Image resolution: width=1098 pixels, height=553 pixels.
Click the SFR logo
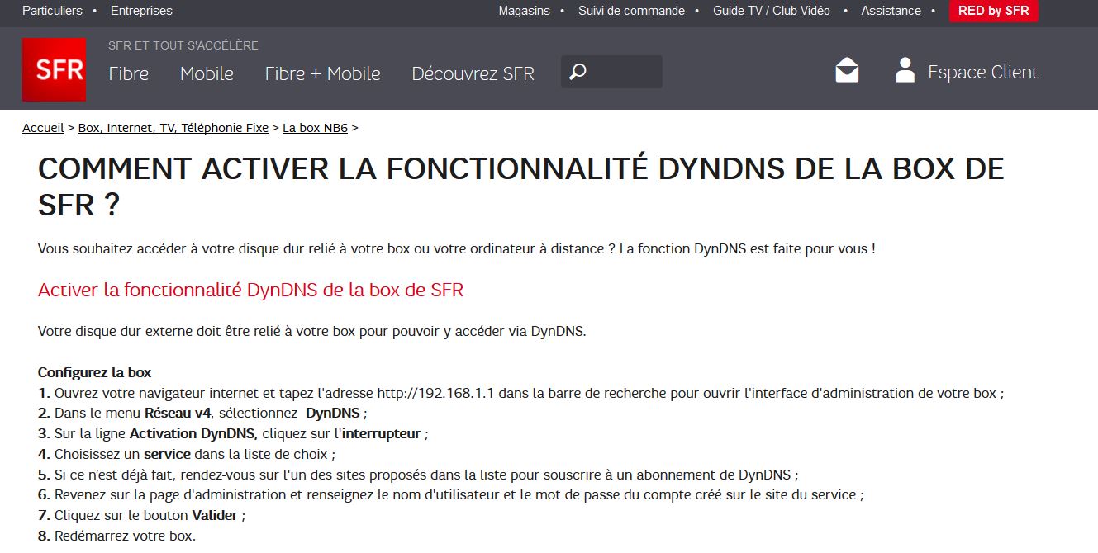click(x=54, y=69)
